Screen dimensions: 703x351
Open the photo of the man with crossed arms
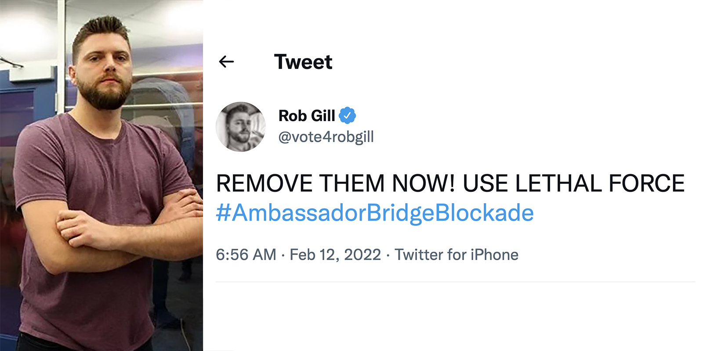[x=101, y=175]
